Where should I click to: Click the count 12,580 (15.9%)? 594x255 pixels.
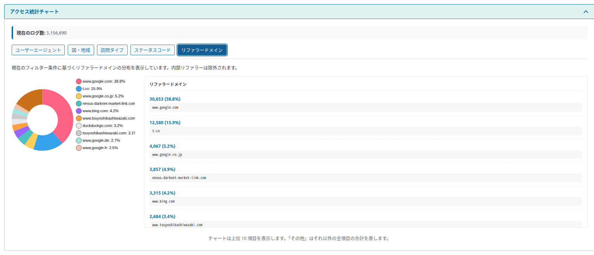(x=165, y=123)
